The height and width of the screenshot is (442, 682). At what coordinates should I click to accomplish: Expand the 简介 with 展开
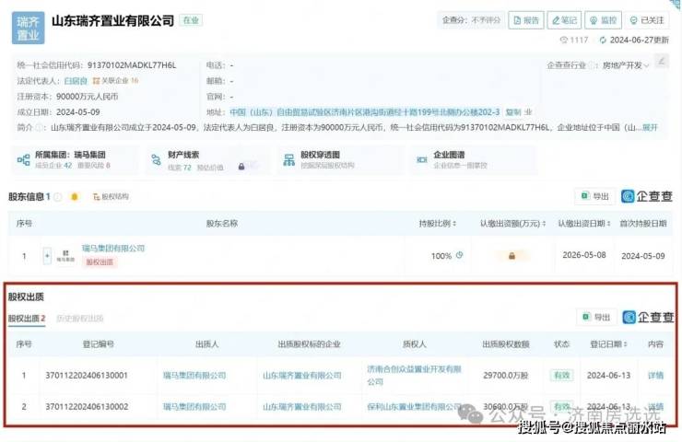coord(650,127)
